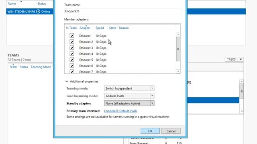Sort servers by the Status column
The height and width of the screenshot is (144, 257).
coord(42,4)
